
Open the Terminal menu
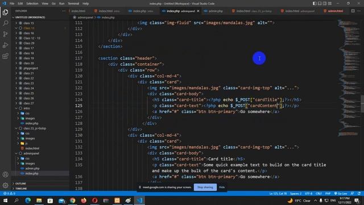pyautogui.click(x=73, y=3)
